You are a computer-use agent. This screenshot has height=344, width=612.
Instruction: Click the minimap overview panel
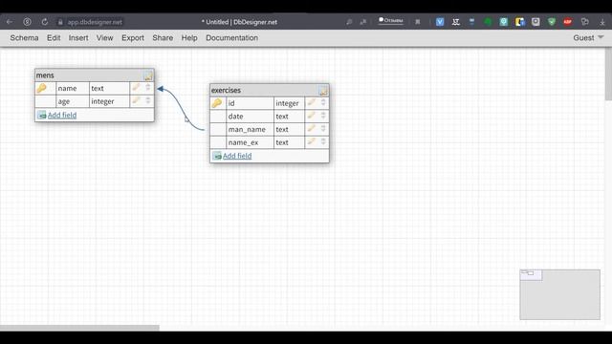pos(559,294)
